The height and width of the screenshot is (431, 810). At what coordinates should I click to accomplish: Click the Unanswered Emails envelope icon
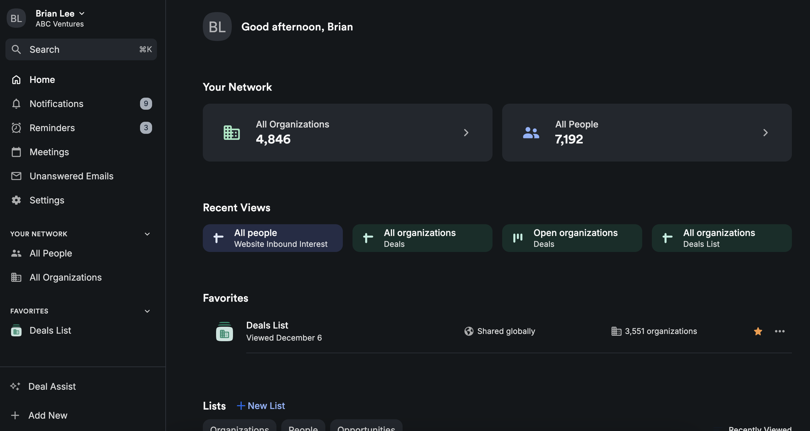click(x=16, y=176)
